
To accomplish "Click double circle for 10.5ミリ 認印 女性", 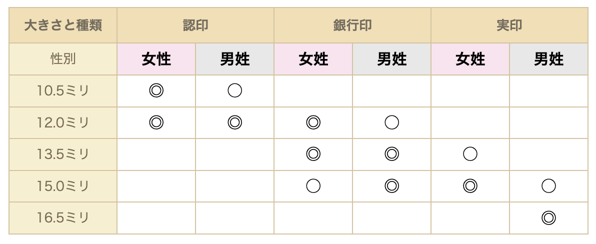I will (x=156, y=91).
